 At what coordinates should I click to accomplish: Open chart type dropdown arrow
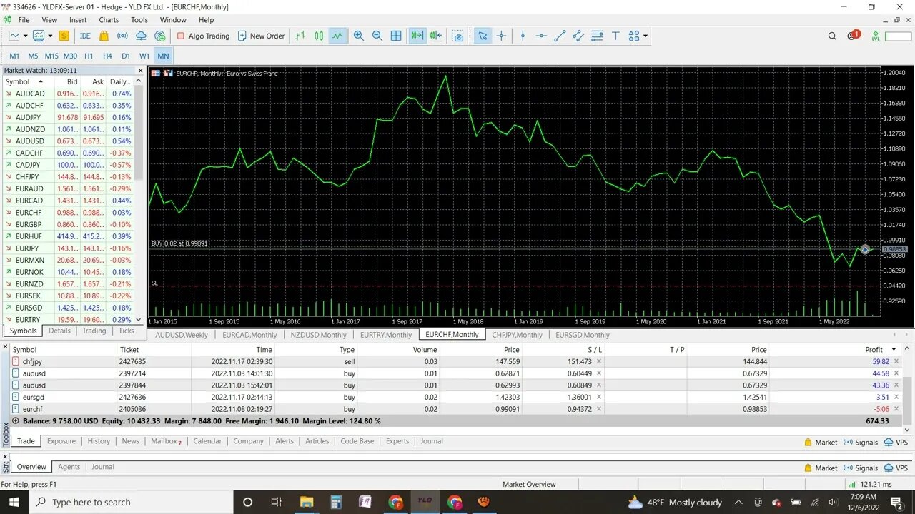25,36
